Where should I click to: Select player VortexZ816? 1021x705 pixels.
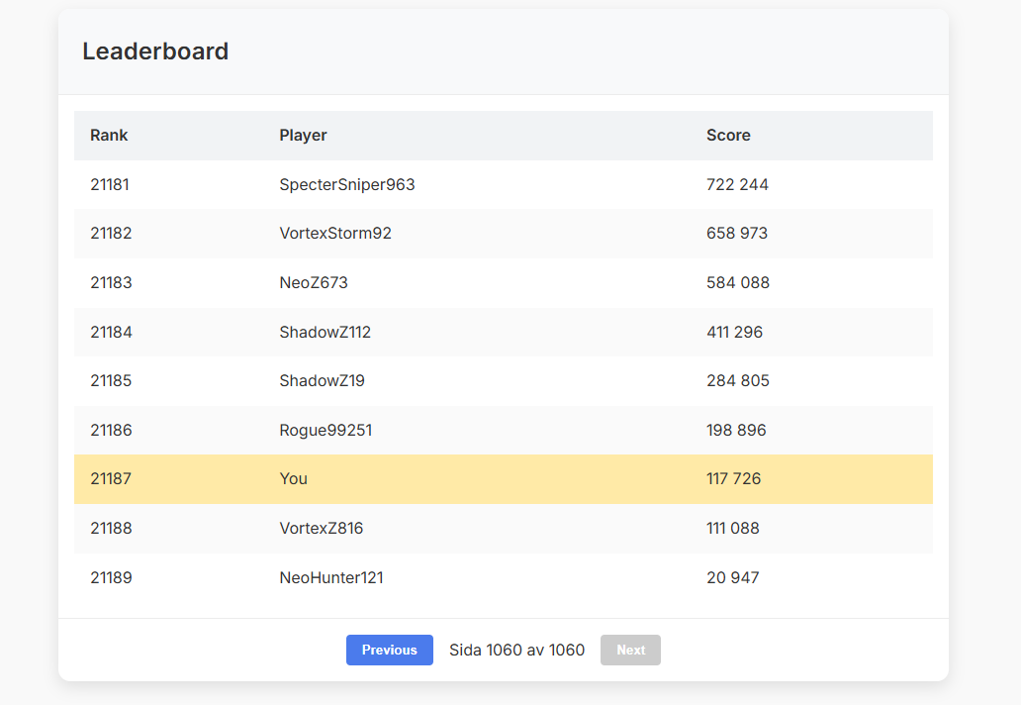[x=322, y=529]
